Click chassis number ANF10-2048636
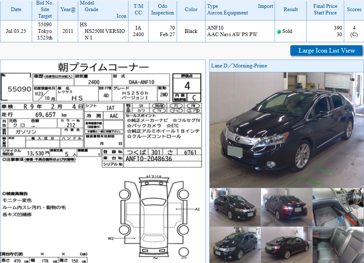Viewport: 364px width, 263px height. pos(149,159)
